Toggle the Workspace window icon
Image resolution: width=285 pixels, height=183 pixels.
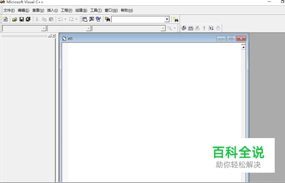pyautogui.click(x=85, y=19)
